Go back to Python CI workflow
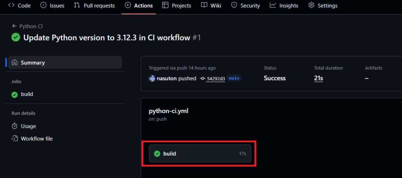This screenshot has height=178, width=402. [27, 26]
